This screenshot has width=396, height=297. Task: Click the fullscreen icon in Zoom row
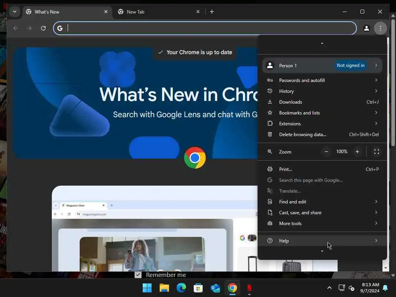(x=377, y=152)
